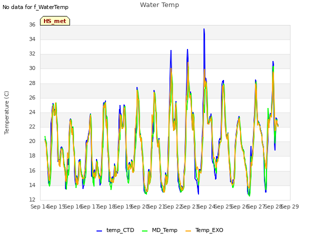Click the blue peak near 33 at Sep 23

point(187,49)
